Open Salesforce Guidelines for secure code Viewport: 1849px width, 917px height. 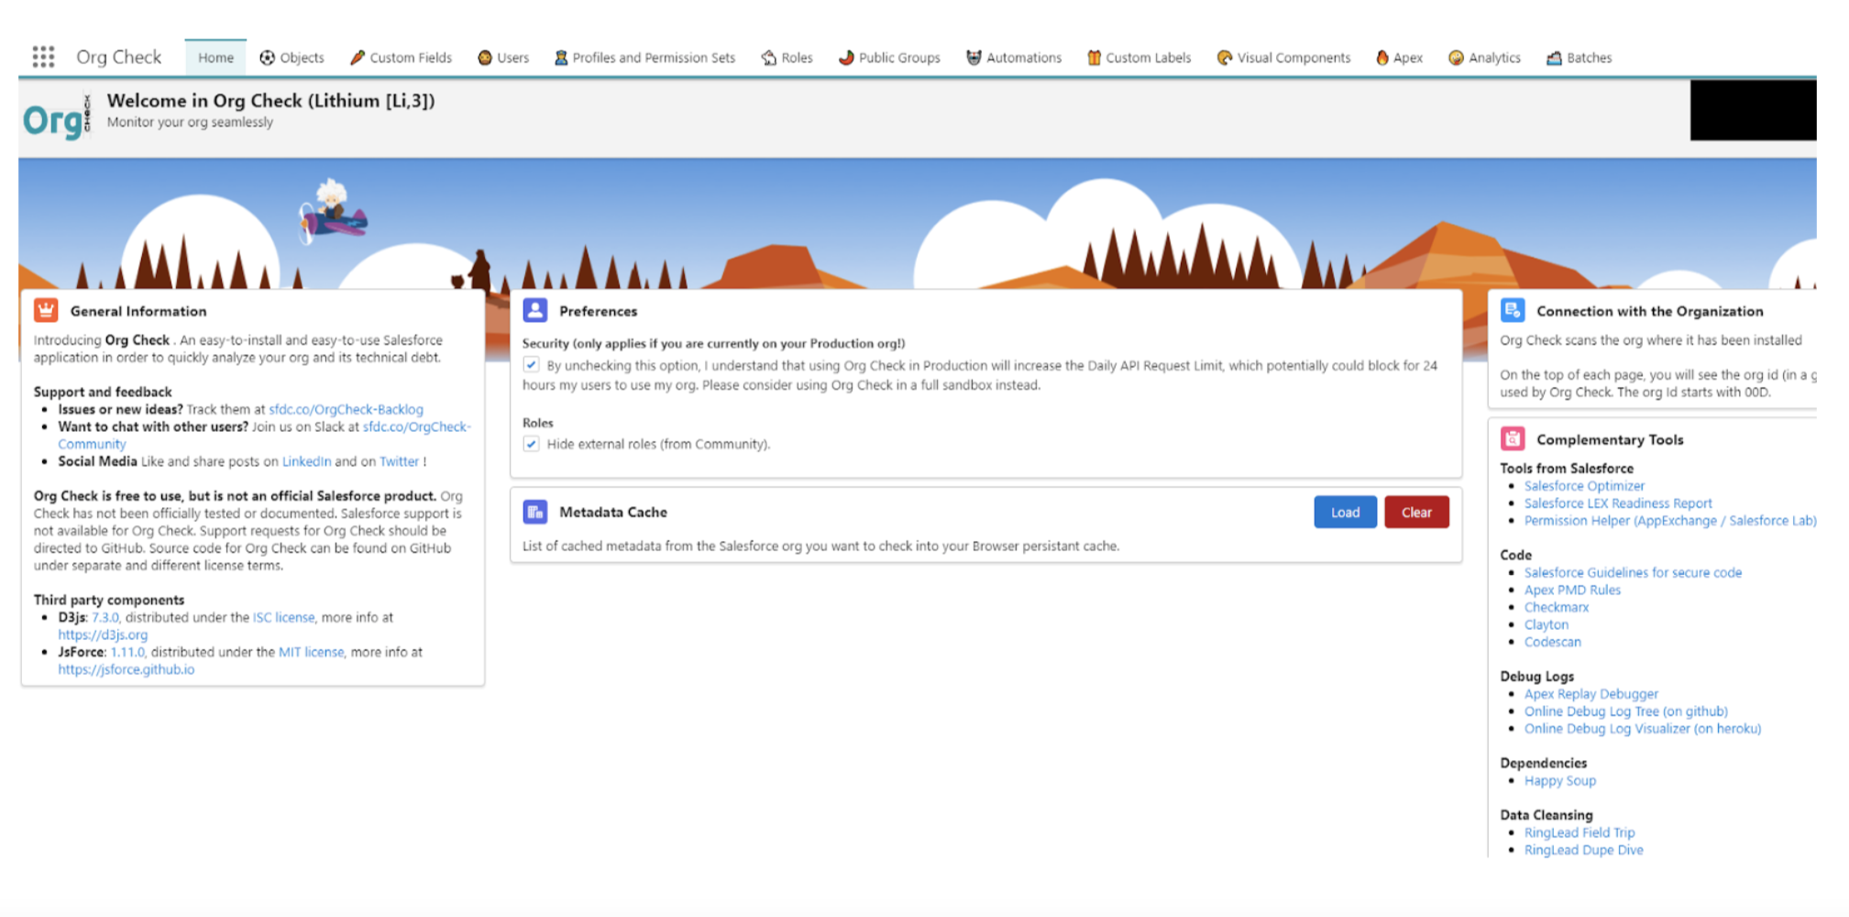(x=1633, y=572)
